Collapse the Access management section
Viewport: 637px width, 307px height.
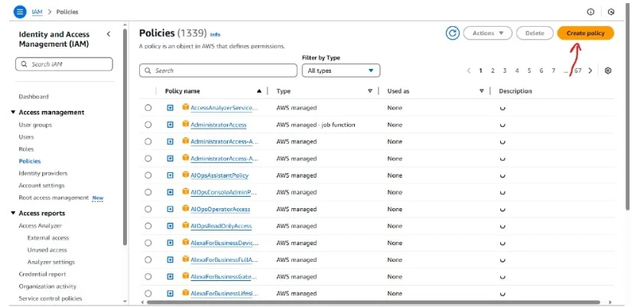coord(13,113)
